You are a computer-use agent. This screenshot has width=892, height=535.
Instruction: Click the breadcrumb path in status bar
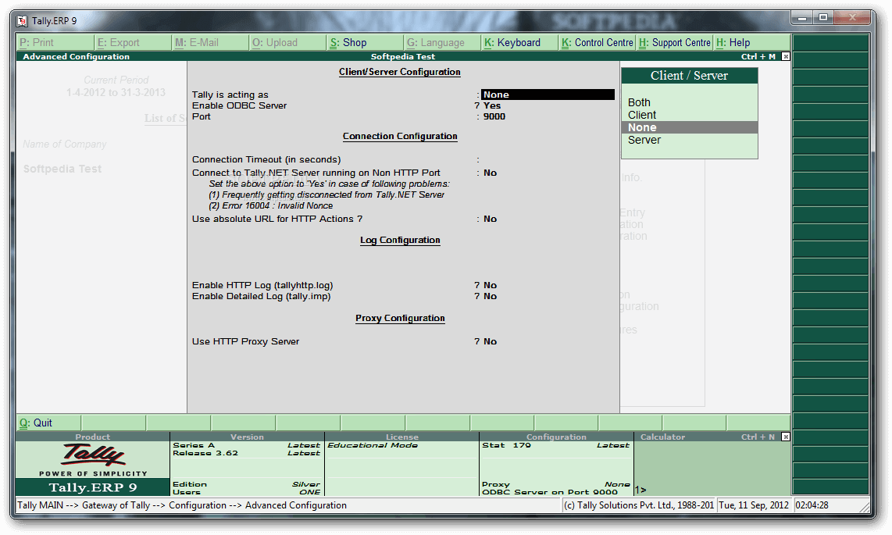tap(182, 505)
